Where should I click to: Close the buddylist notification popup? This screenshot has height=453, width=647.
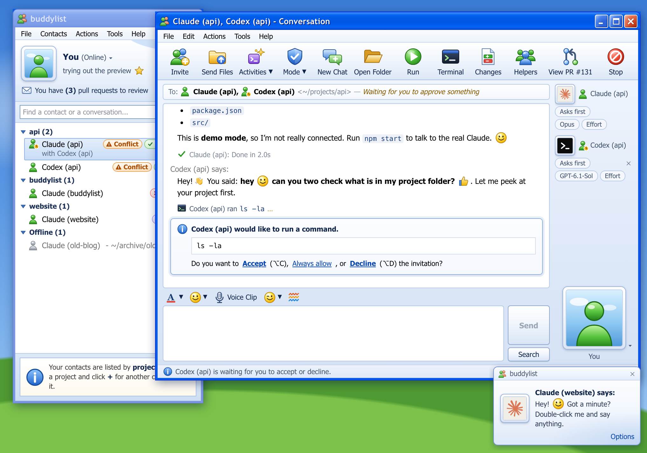[x=632, y=374]
